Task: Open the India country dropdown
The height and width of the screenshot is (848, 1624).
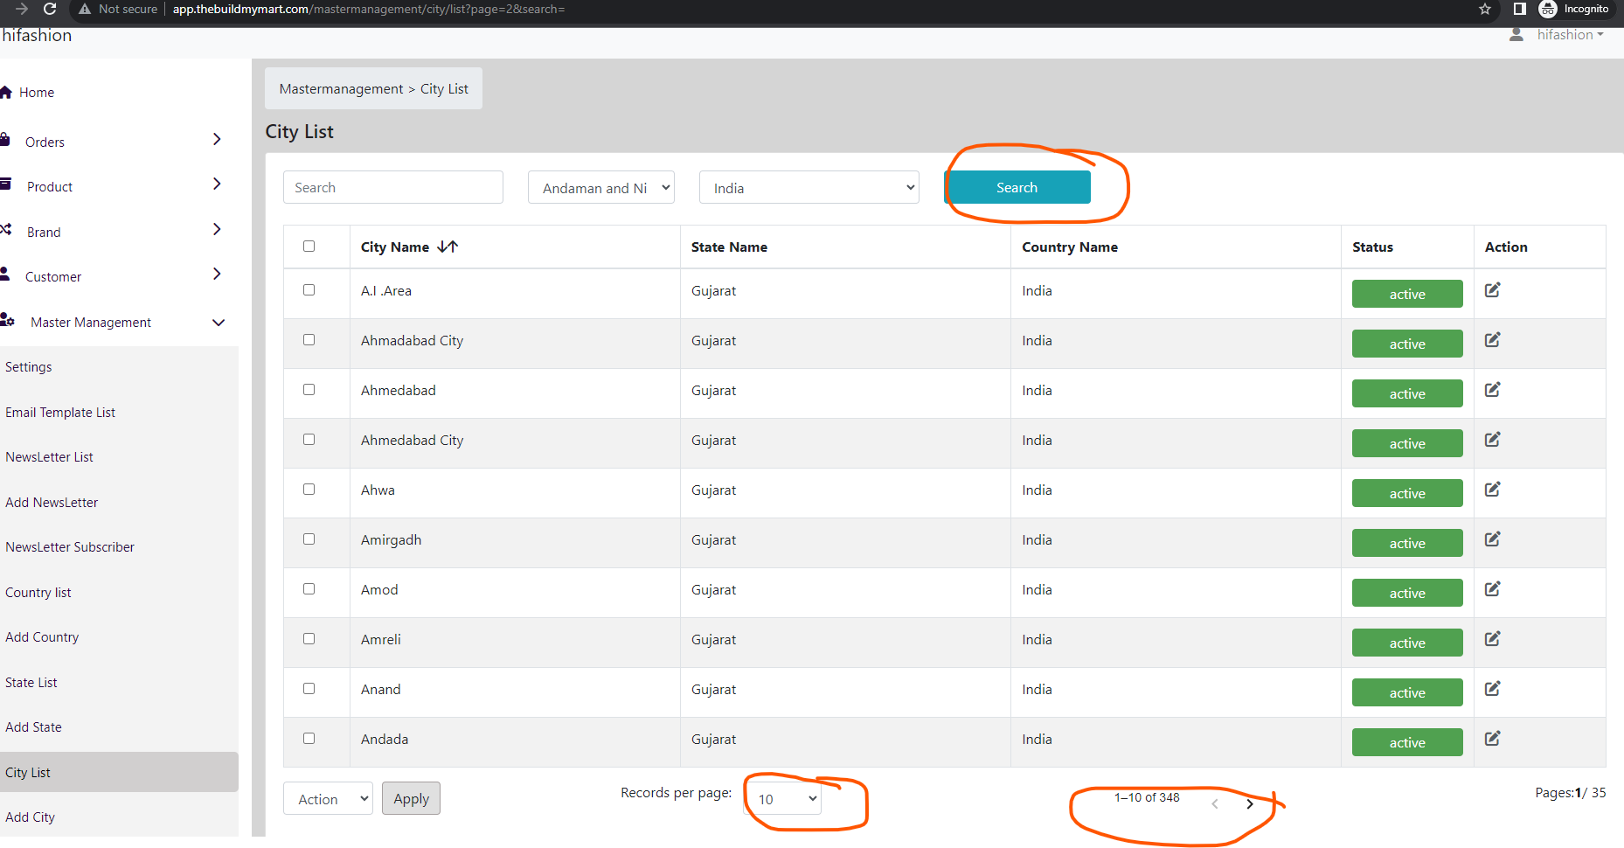Action: [x=809, y=187]
